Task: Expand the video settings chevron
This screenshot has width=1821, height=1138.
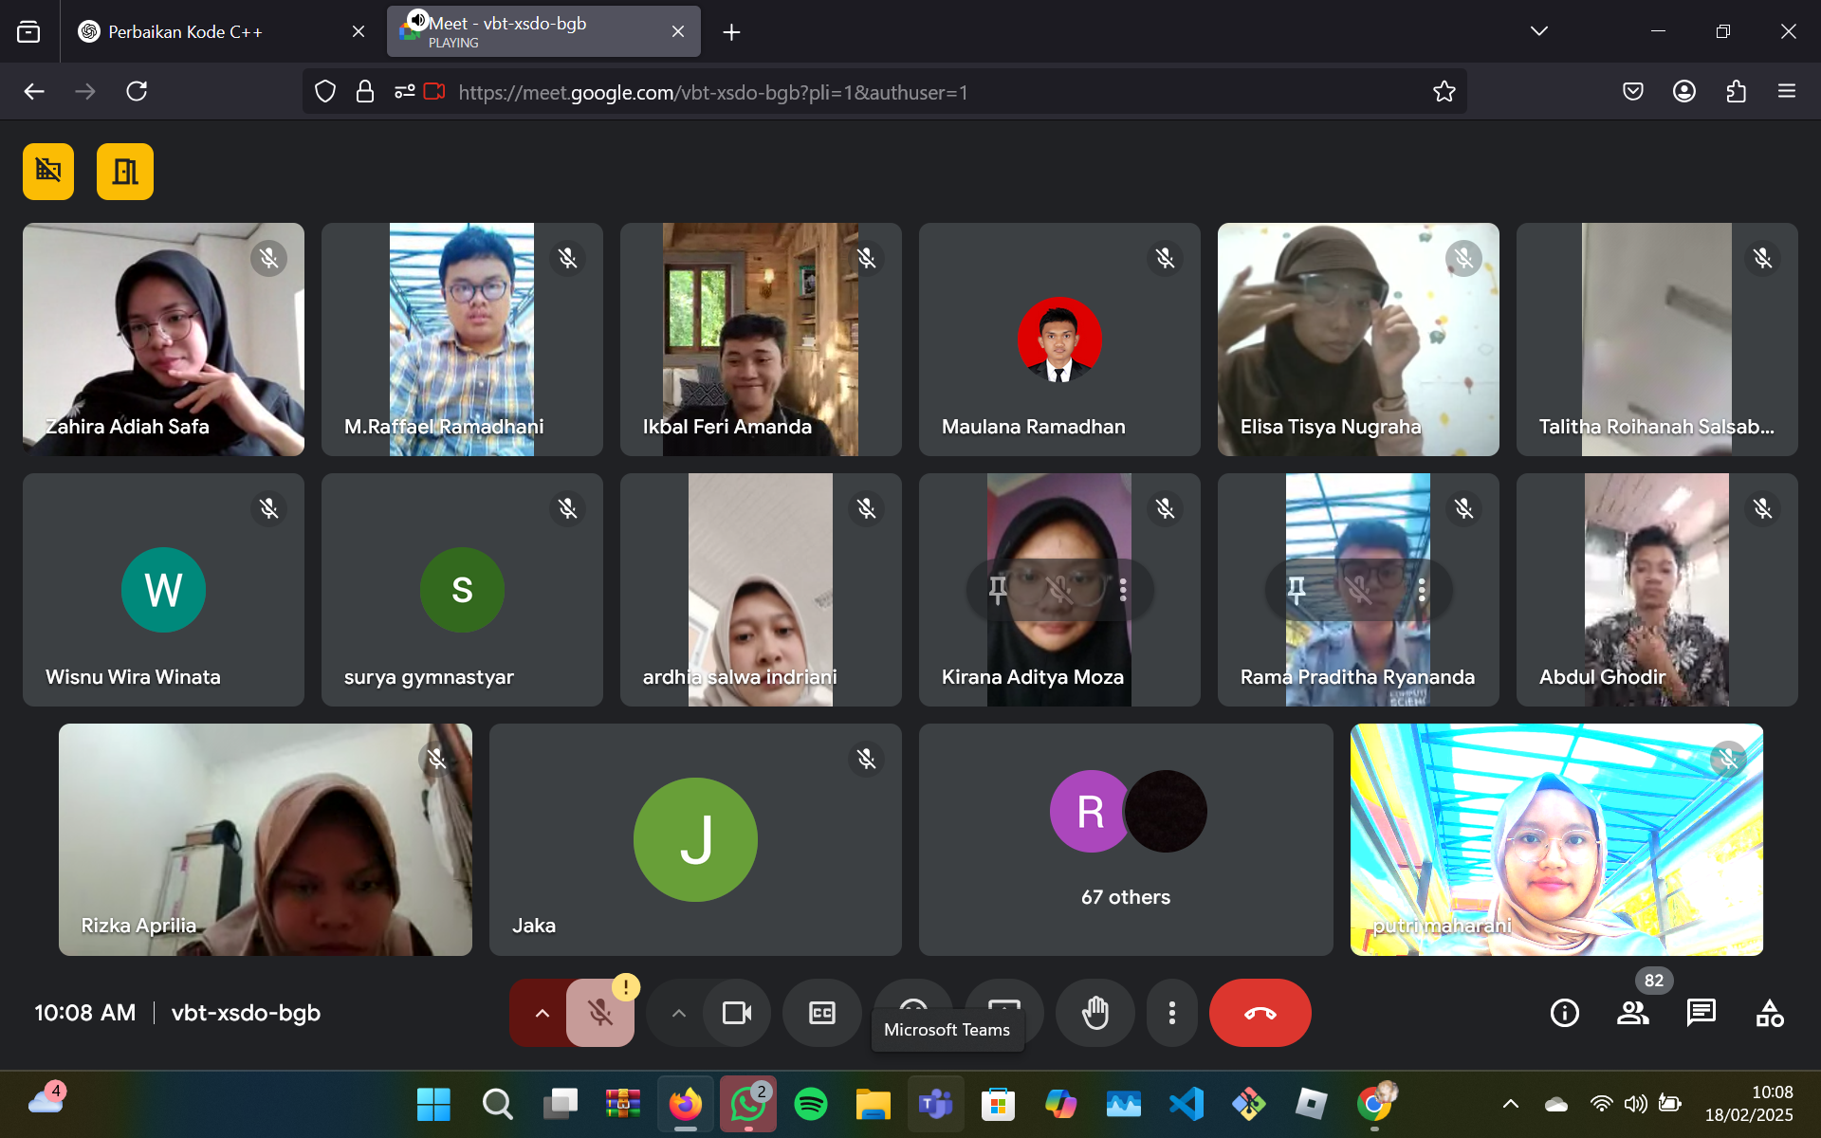Action: 678,1013
